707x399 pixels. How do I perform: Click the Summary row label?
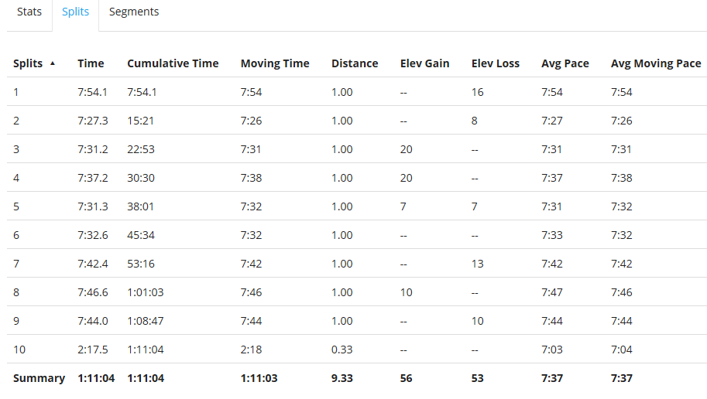click(39, 378)
